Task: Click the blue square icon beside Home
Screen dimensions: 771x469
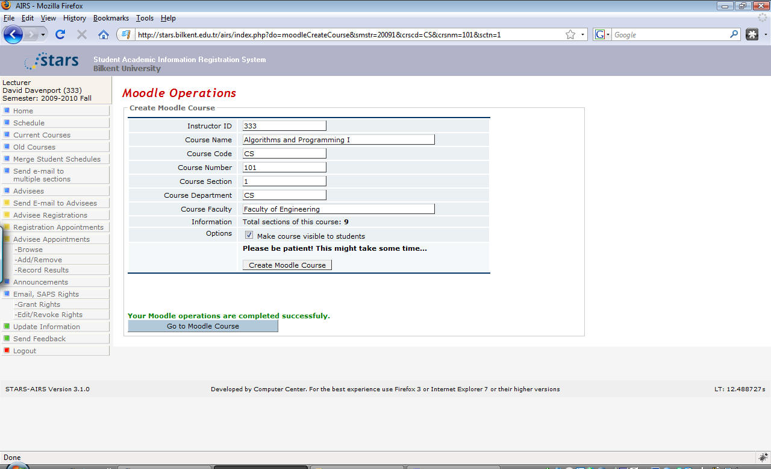Action: 7,110
